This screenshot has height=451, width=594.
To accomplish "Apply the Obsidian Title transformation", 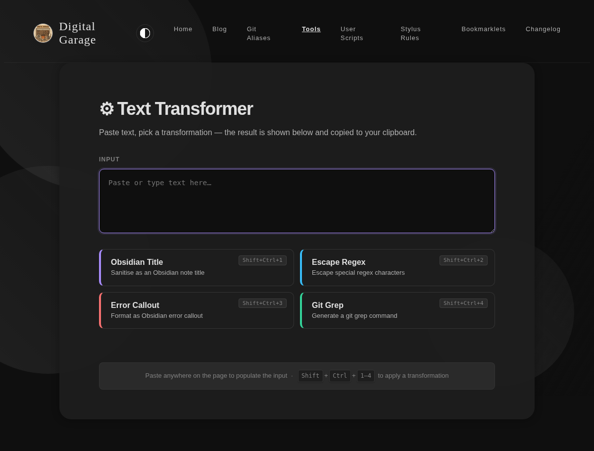I will [x=197, y=267].
